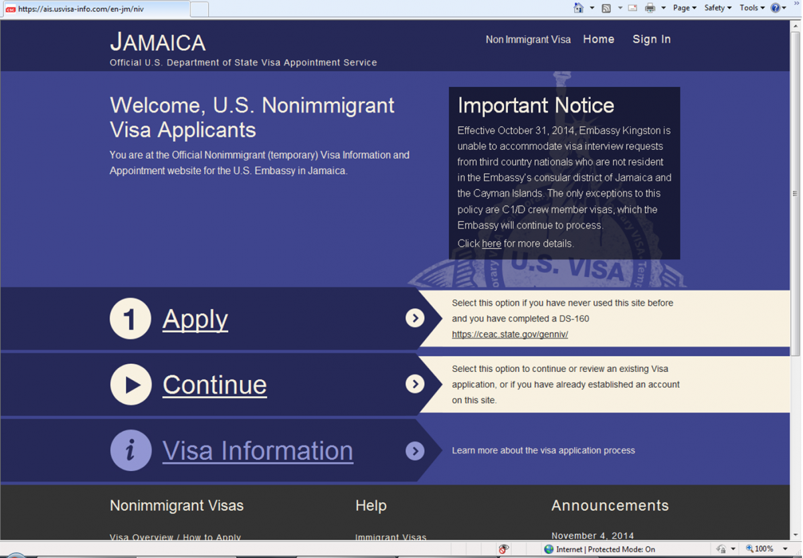This screenshot has width=803, height=558.
Task: Click the 100% zoom level
Action: pyautogui.click(x=764, y=549)
